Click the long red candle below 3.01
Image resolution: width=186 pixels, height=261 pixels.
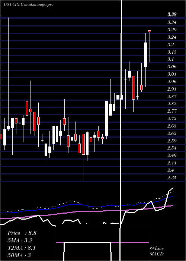[134, 88]
